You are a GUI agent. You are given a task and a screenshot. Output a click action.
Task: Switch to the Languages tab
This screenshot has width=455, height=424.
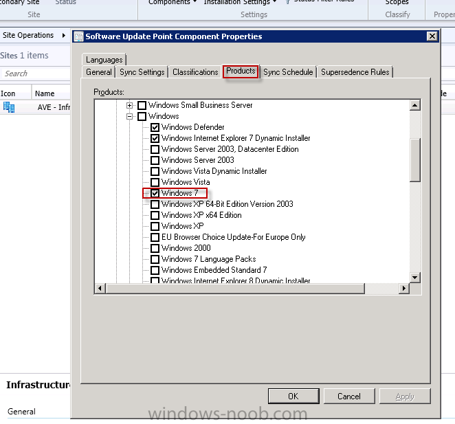[x=104, y=60]
